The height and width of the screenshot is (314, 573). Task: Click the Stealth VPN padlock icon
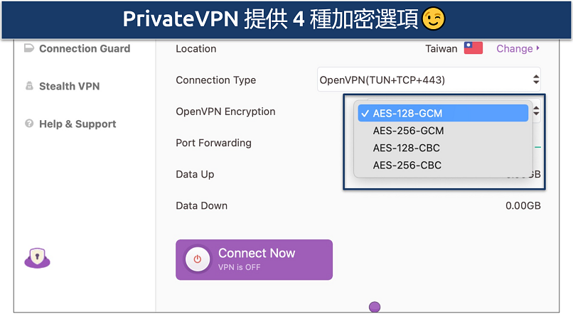click(x=29, y=87)
